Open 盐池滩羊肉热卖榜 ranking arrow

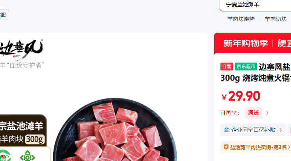289,147
